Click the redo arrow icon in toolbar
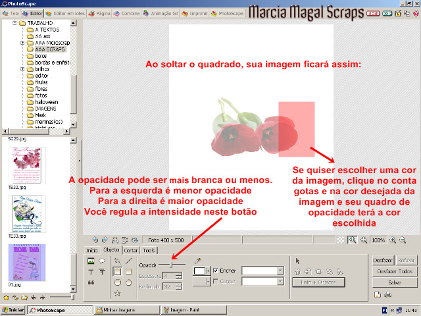The height and width of the screenshot is (316, 421). [x=105, y=240]
